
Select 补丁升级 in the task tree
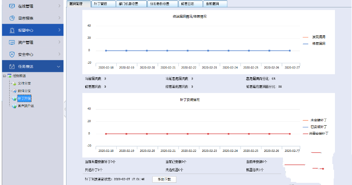coord(24,99)
